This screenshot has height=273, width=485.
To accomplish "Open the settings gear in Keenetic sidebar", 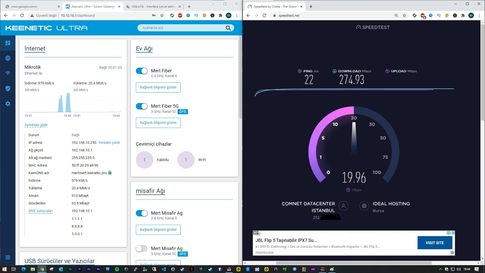I will [8, 103].
